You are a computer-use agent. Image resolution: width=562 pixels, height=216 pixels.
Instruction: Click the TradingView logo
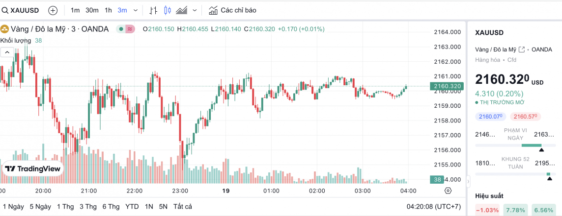[x=32, y=168]
